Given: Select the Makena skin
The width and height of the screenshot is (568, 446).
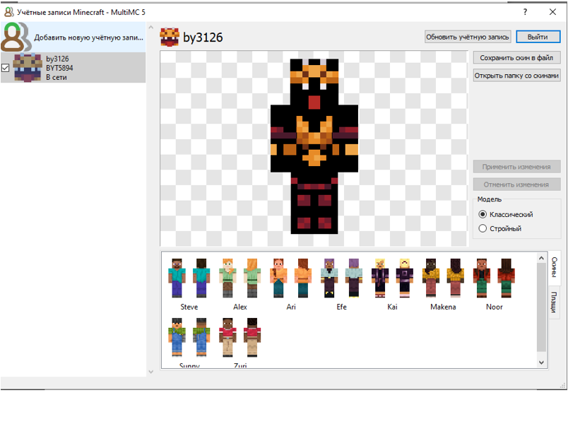Looking at the screenshot, I should click(443, 284).
